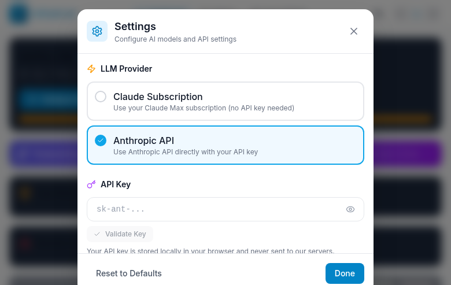Click the 'Configure AI models and API settings' subtitle
Image resolution: width=451 pixels, height=285 pixels.
pyautogui.click(x=175, y=39)
